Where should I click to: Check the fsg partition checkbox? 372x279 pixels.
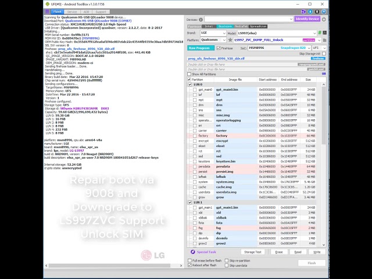coord(195,228)
